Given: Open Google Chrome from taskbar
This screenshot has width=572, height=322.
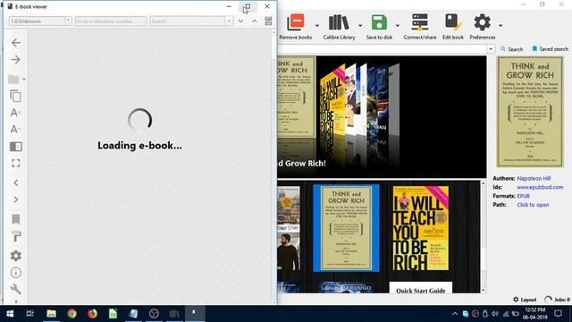Looking at the screenshot, I should point(71,314).
